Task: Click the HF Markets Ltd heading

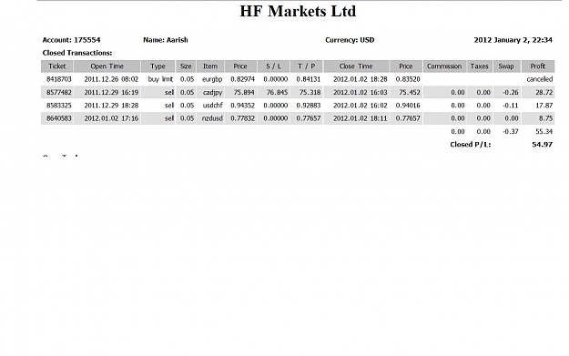Action: pyautogui.click(x=298, y=11)
